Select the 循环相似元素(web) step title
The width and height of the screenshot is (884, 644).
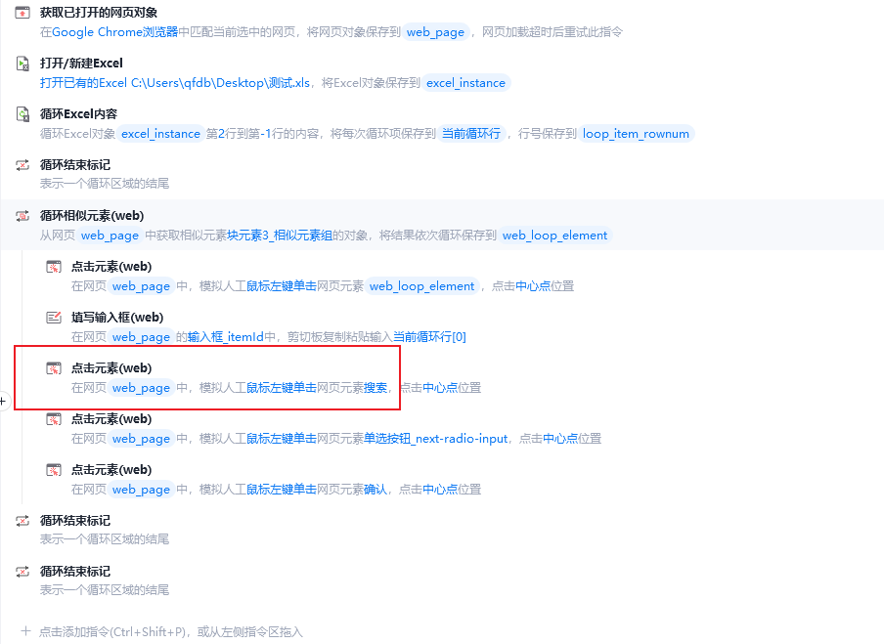(x=92, y=216)
